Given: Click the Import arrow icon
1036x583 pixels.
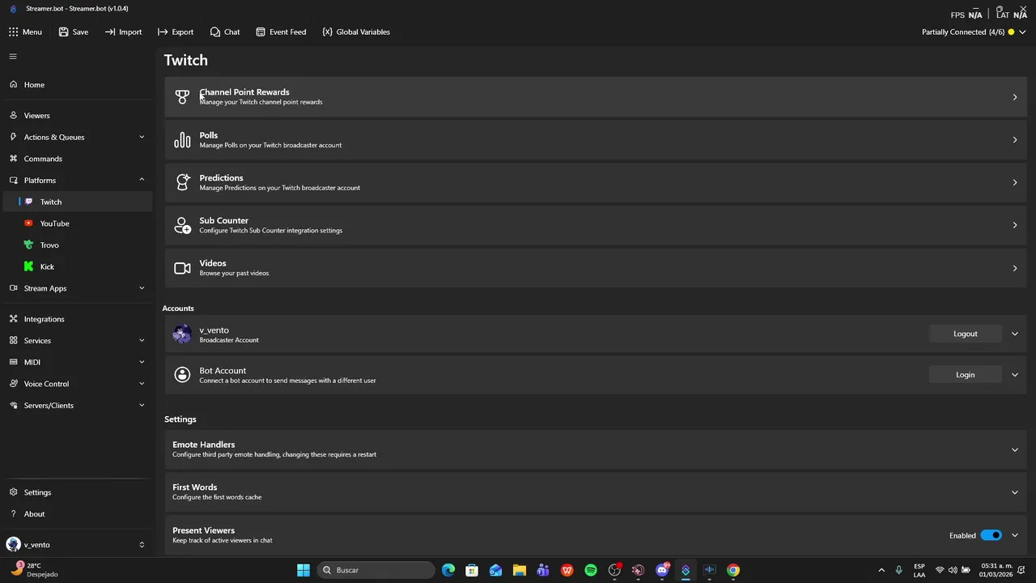Looking at the screenshot, I should [110, 32].
